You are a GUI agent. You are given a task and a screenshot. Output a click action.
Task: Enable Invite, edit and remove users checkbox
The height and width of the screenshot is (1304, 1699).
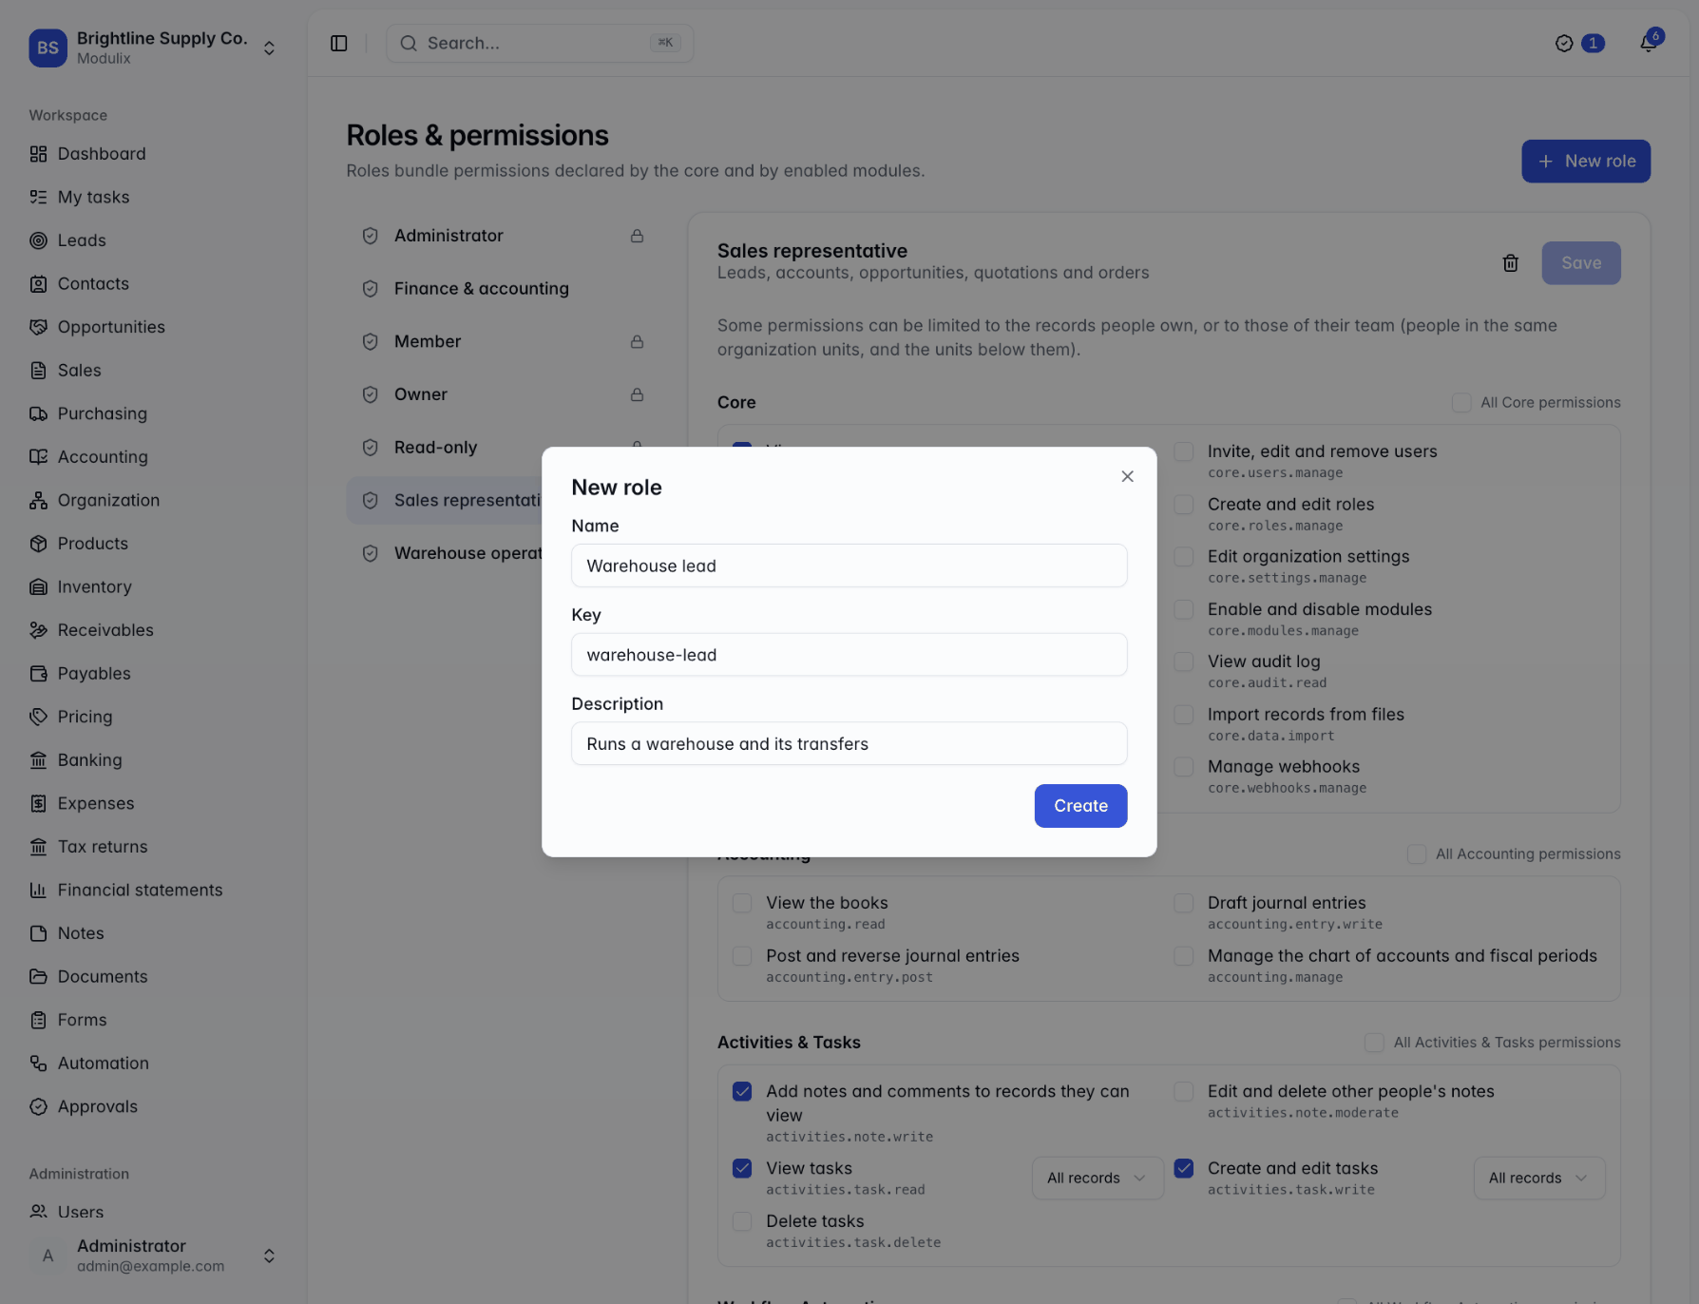1183,451
